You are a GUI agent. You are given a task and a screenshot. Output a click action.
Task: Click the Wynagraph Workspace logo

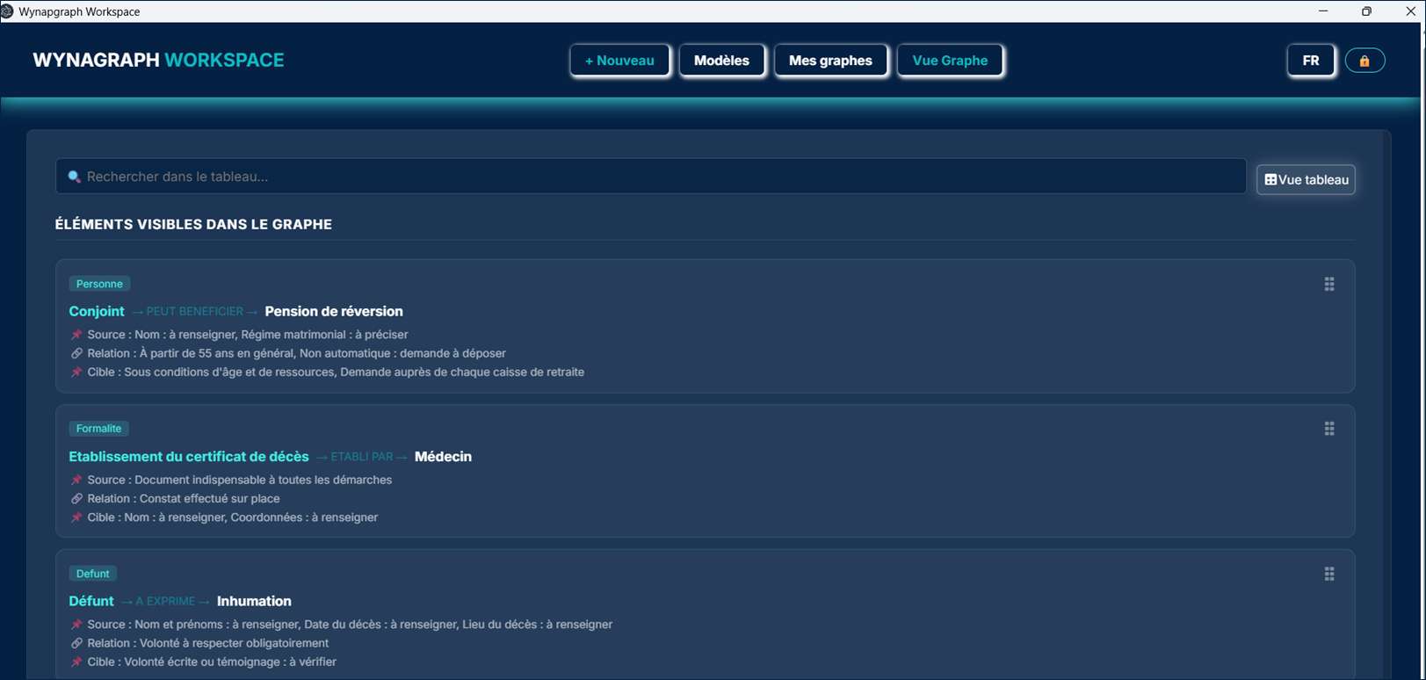[x=158, y=61]
